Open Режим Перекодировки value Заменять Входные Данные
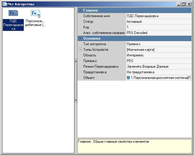This screenshot has height=156, width=195. tap(159, 66)
